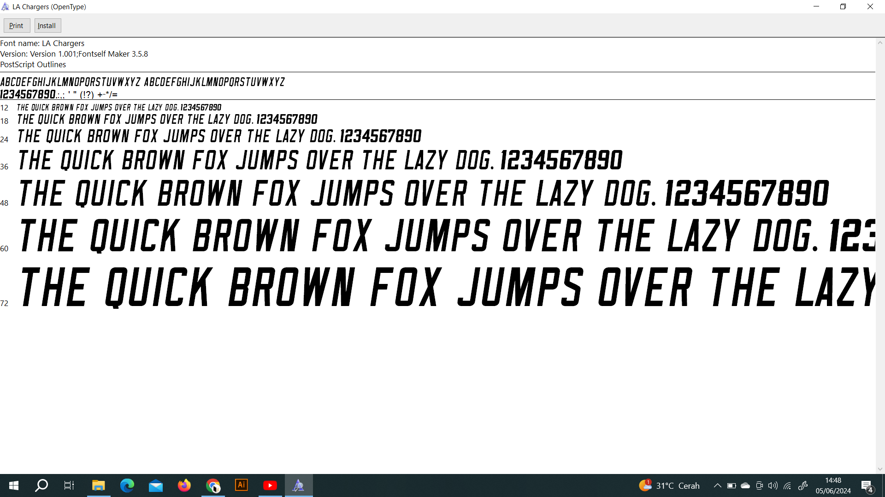Click the Wi-Fi network tray icon
885x497 pixels.
click(787, 485)
